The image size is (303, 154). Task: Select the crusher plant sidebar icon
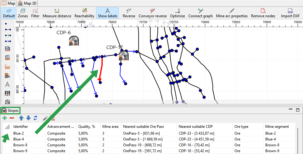[x=7, y=75]
